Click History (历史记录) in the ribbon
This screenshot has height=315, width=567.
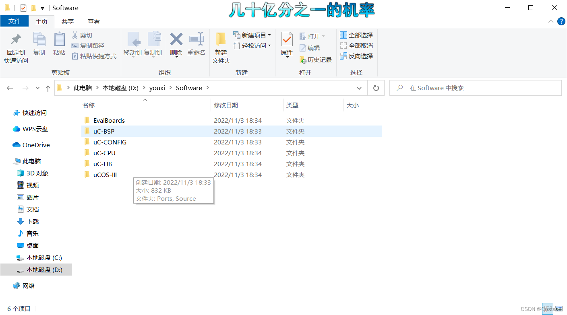316,60
